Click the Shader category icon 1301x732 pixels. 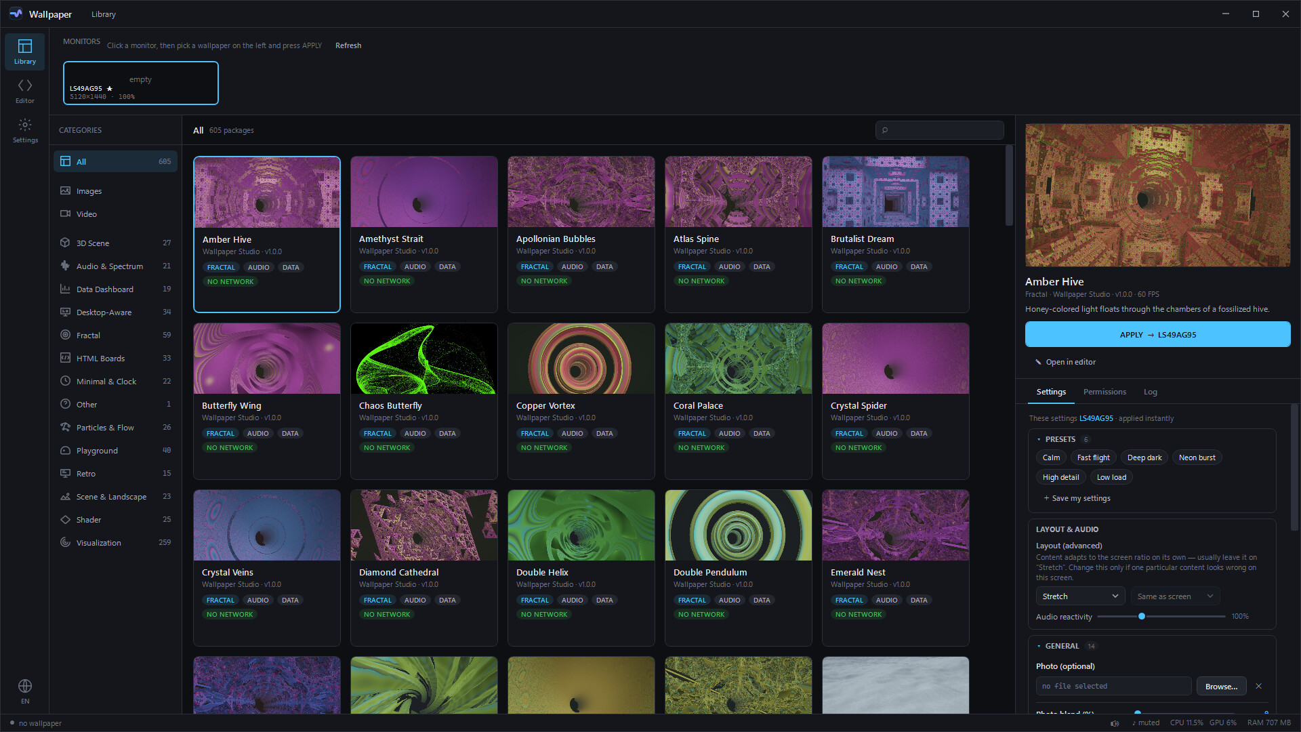(x=65, y=519)
